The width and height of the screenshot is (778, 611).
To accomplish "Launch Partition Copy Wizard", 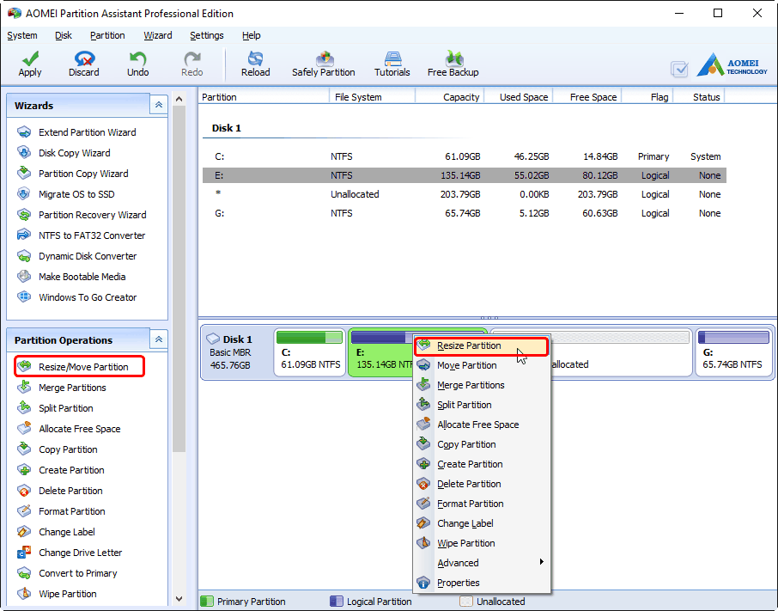I will tap(72, 174).
